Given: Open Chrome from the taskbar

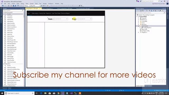Looking at the screenshot, I should point(58,93).
